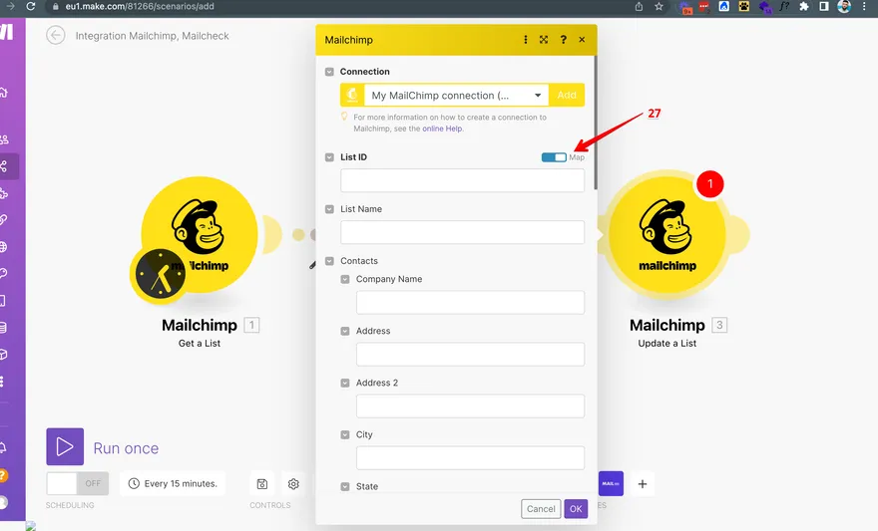Open the Connections link icon in the sidebar
Viewport: 878px width, 531px height.
tap(4, 219)
